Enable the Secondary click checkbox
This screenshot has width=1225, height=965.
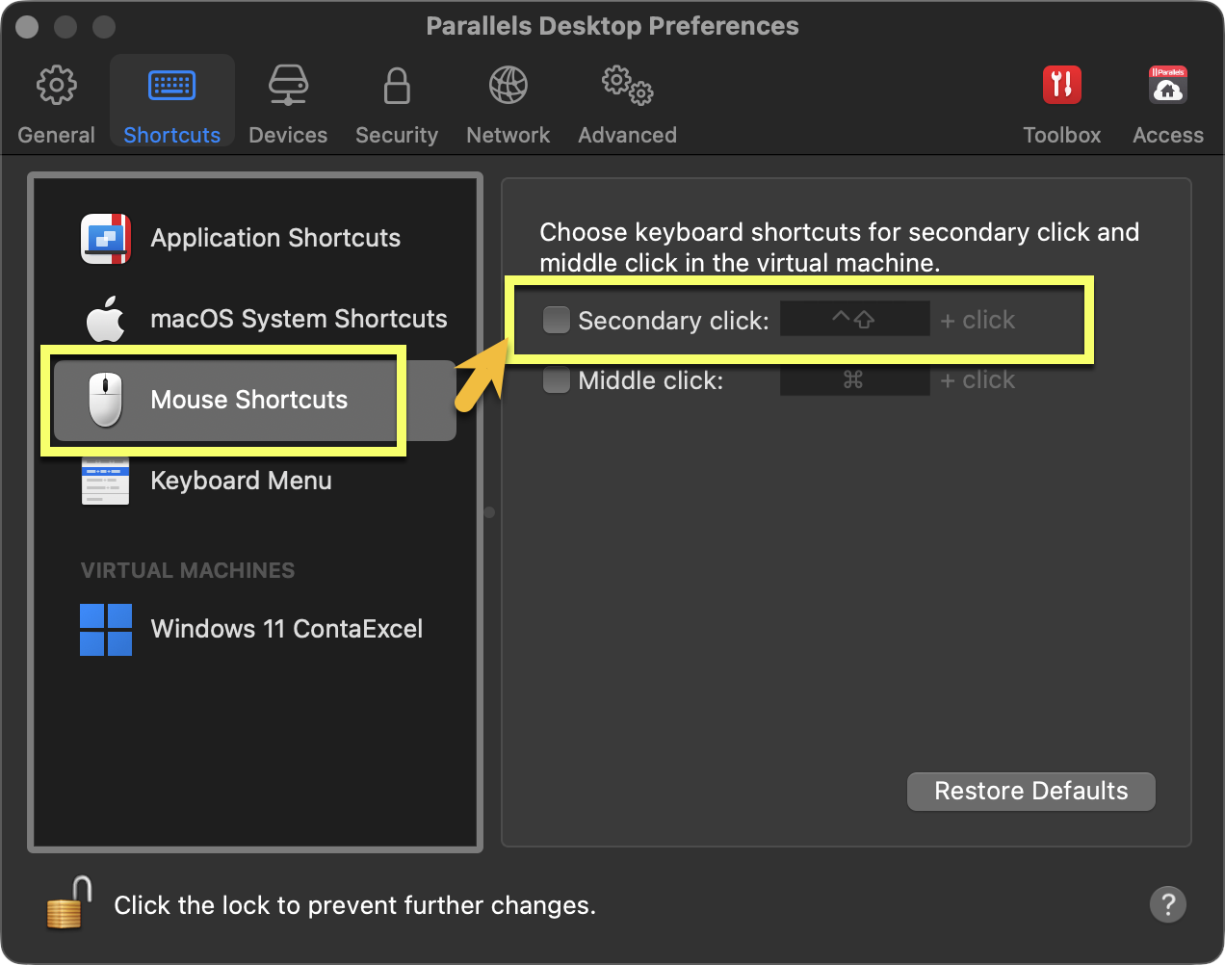pos(557,320)
